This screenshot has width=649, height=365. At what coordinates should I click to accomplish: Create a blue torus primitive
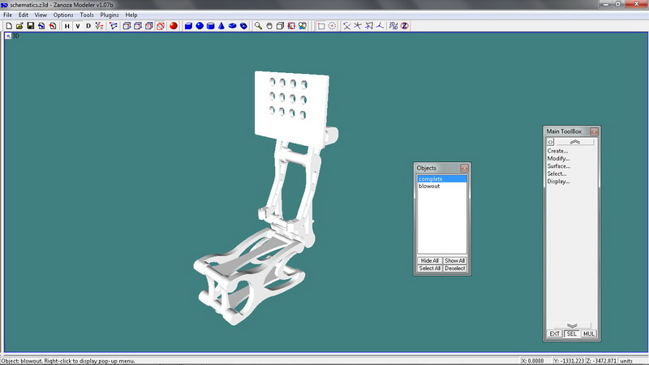point(232,26)
